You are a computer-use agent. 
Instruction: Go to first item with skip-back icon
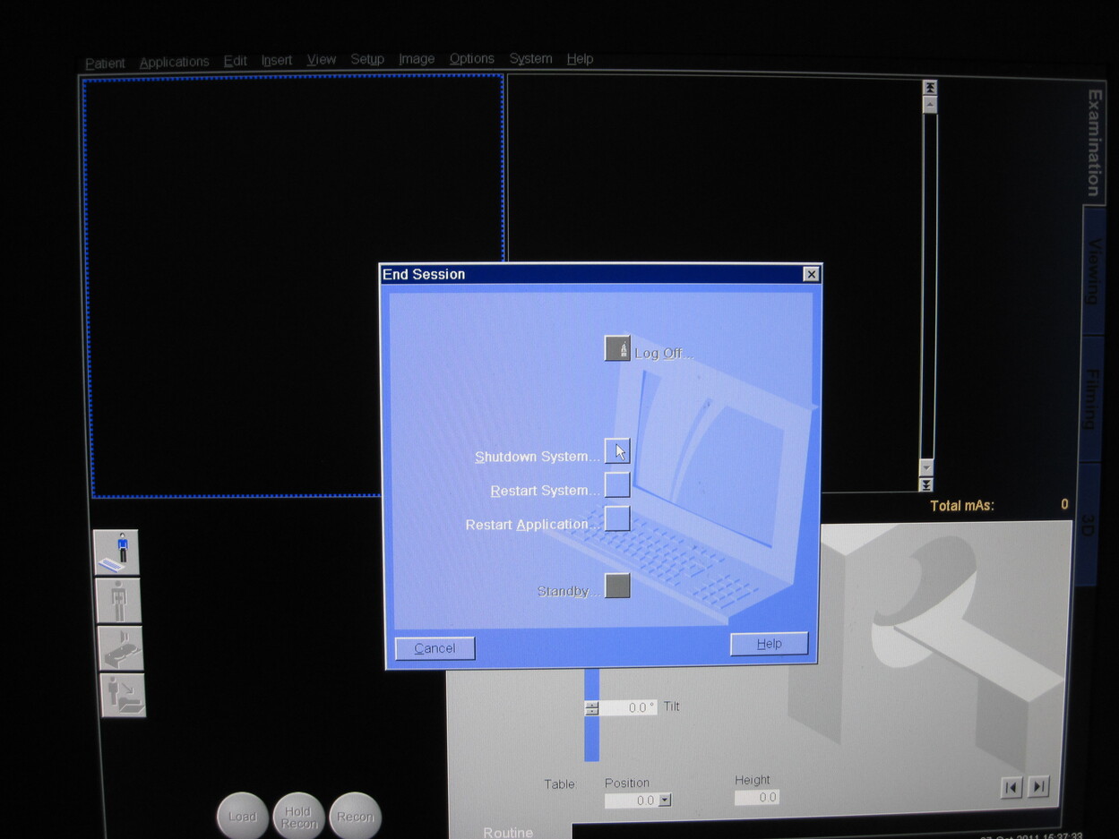pos(1011,787)
